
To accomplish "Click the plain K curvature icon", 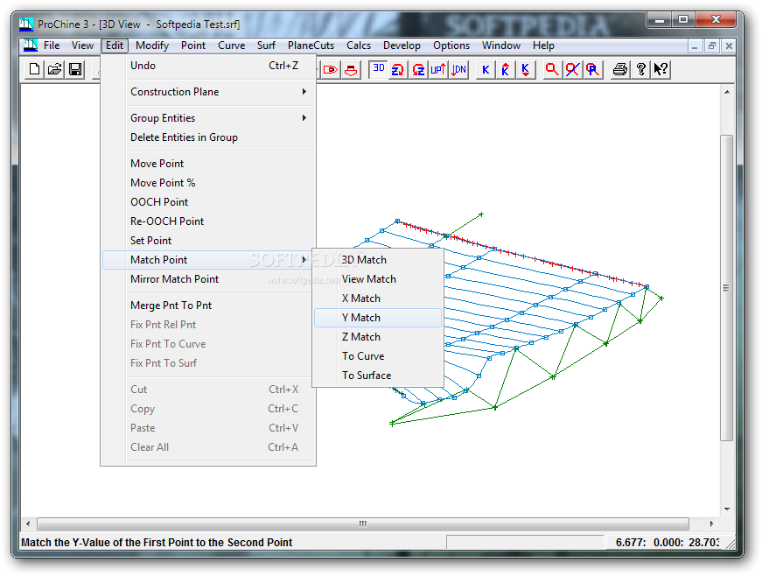I will click(486, 69).
